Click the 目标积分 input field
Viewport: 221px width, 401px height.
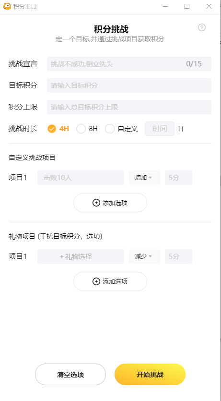click(x=129, y=85)
